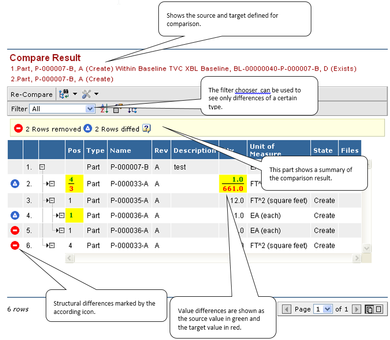Open the wrench tools menu arrow

click(96, 94)
